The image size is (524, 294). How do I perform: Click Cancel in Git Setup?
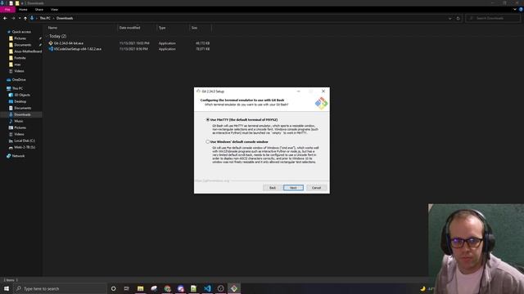316,188
